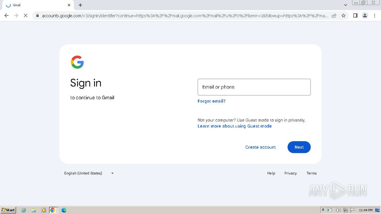
Task: Open the Help link
Action: 271,173
